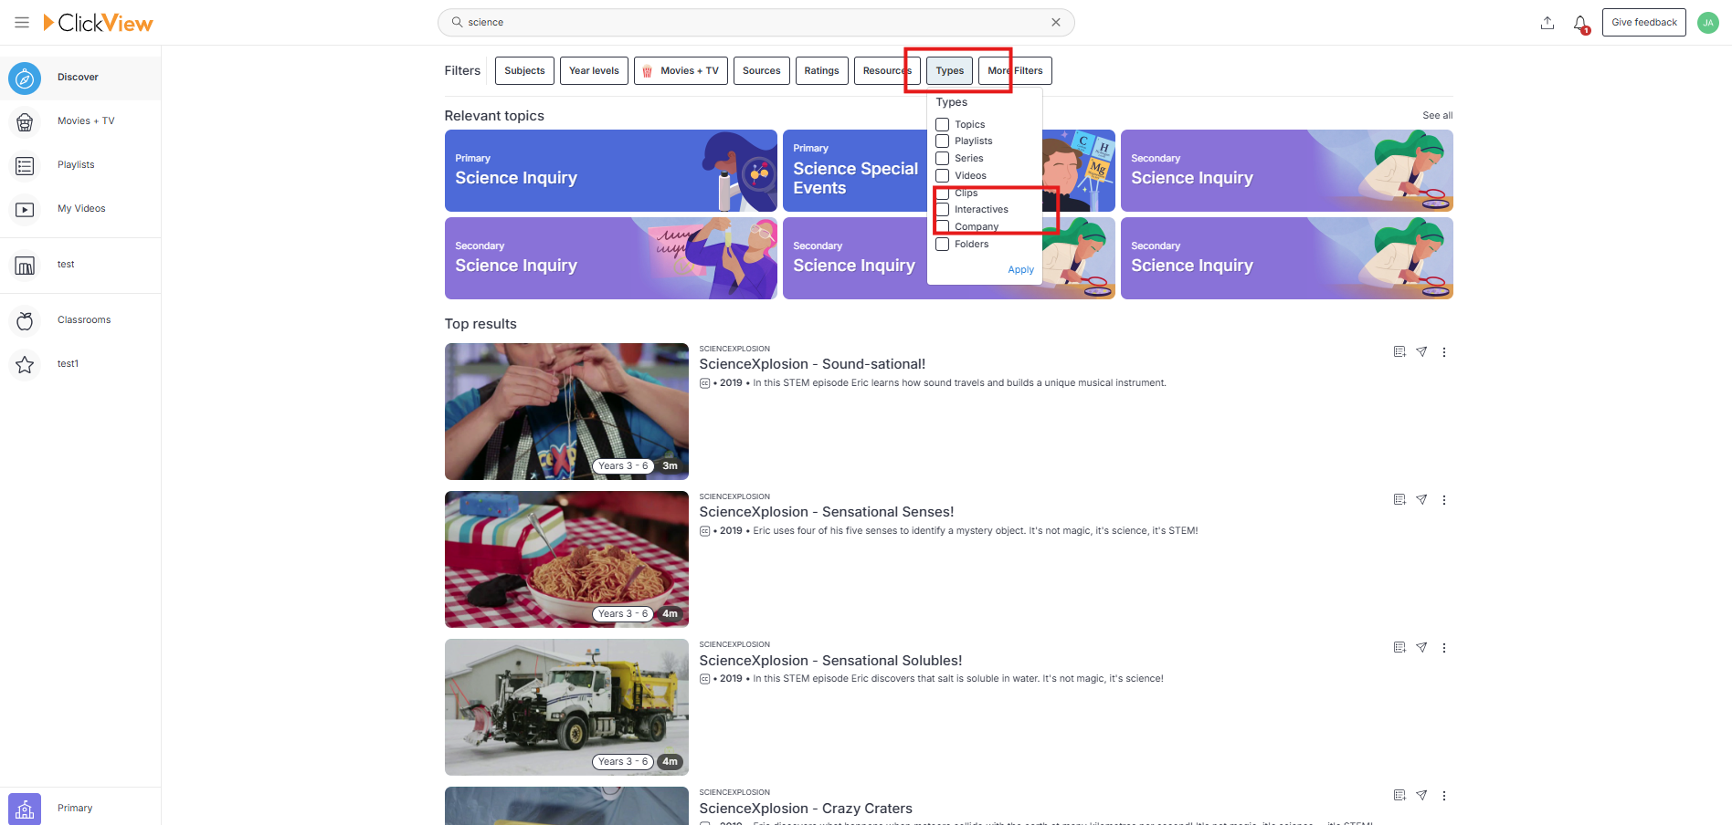
Task: Click the science search input field
Action: 755,22
